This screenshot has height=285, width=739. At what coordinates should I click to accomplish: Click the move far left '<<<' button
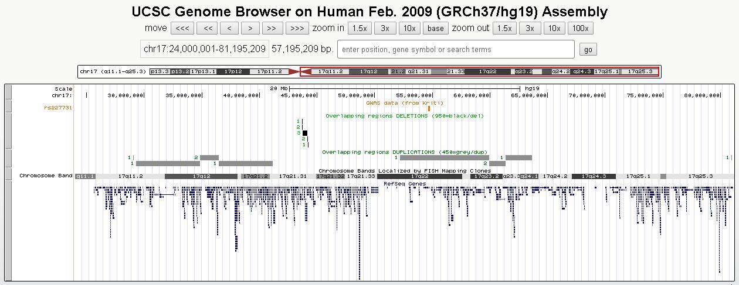pyautogui.click(x=182, y=28)
